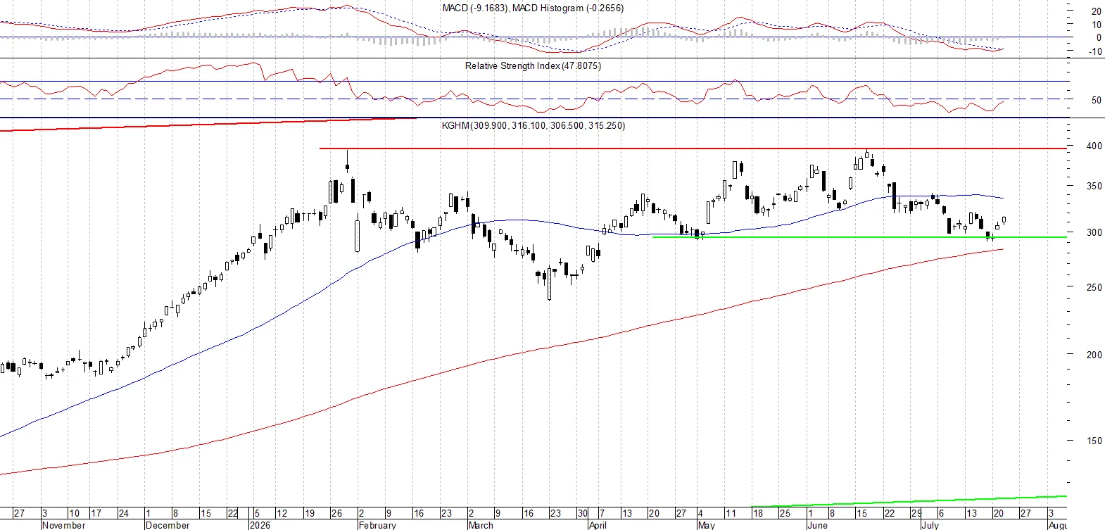Click the February month label
This screenshot has height=530, width=1105.
click(377, 525)
